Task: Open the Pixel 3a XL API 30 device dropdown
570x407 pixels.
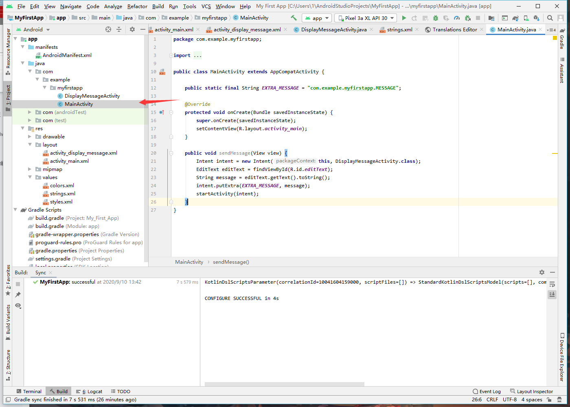Action: [366, 18]
